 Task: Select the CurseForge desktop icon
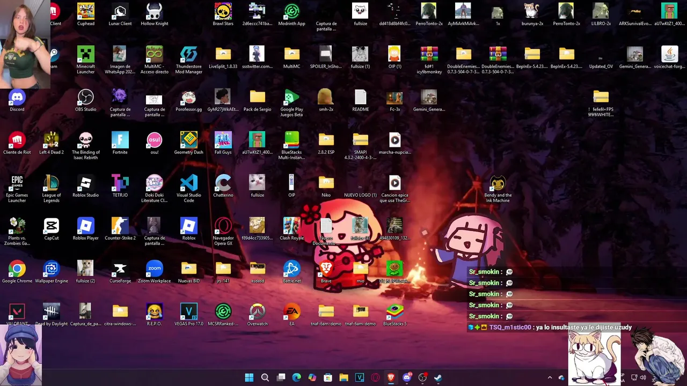[x=120, y=272]
